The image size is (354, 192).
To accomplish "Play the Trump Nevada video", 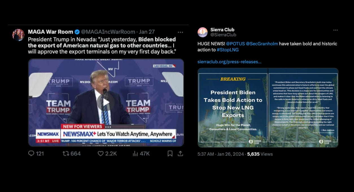I will pyautogui.click(x=106, y=102).
